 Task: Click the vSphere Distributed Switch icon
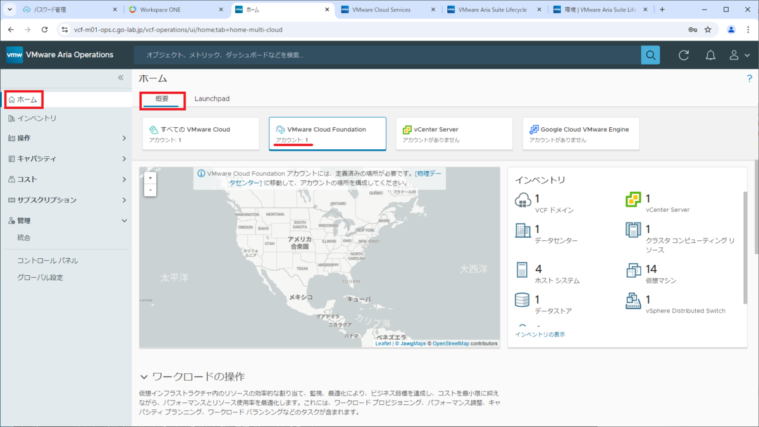[x=633, y=300]
